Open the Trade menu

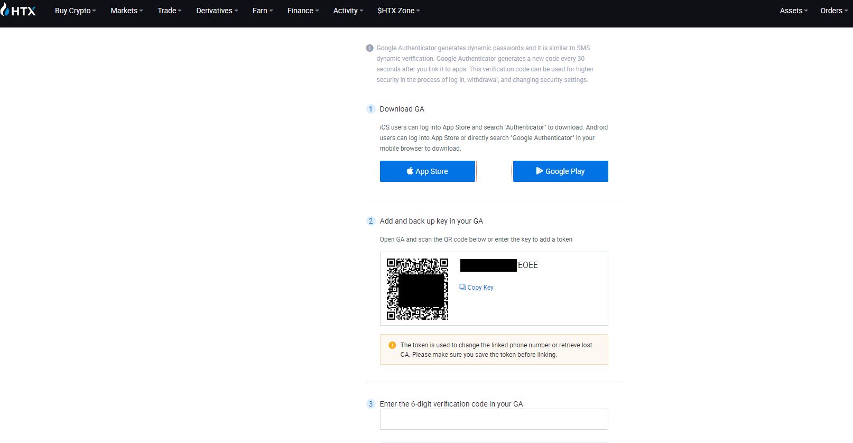coord(169,11)
